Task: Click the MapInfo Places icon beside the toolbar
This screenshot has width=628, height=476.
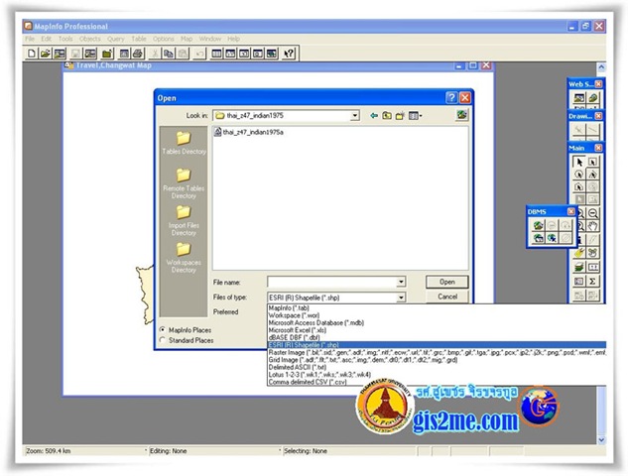Action: (x=461, y=115)
